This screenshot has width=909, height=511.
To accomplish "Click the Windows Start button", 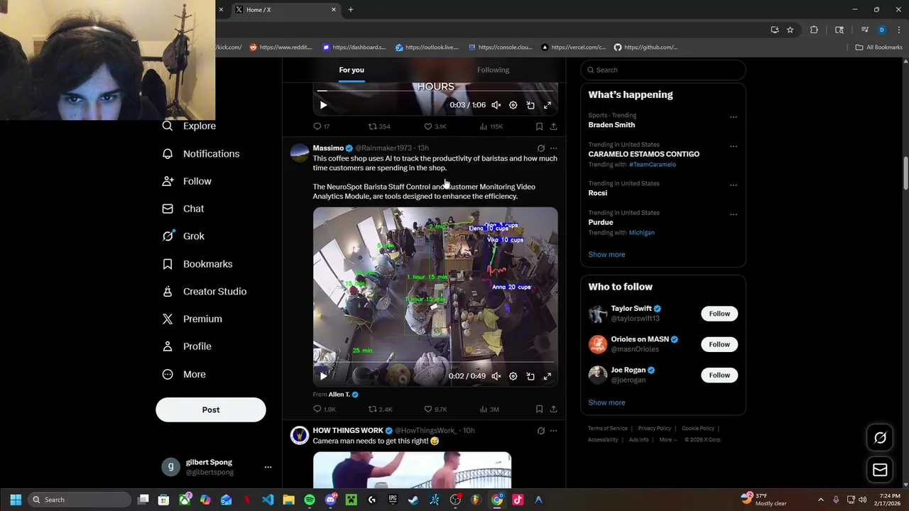I will coord(16,500).
